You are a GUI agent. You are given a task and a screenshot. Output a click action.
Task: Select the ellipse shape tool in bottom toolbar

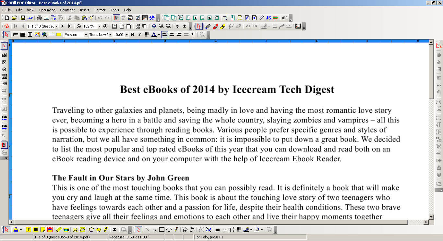169,230
